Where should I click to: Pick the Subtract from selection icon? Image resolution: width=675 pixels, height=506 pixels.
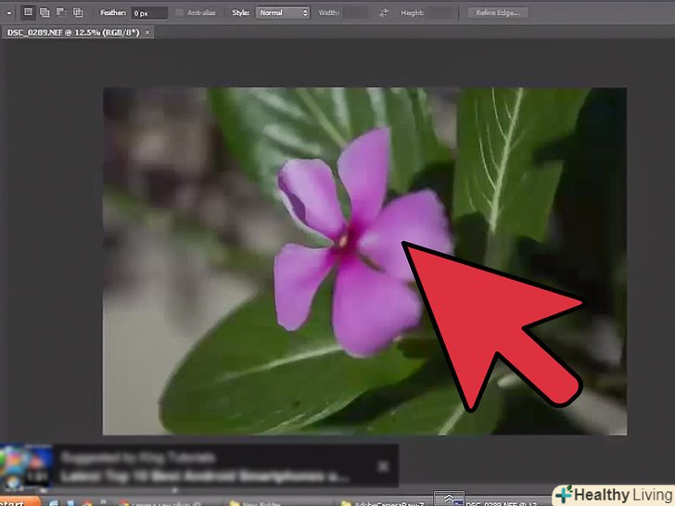[x=61, y=13]
